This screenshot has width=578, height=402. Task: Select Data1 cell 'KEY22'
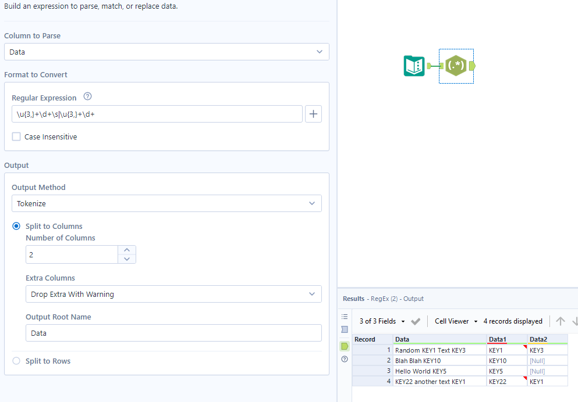pyautogui.click(x=507, y=382)
